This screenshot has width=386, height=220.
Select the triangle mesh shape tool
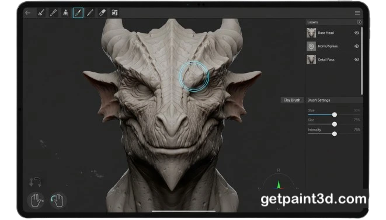tap(65, 13)
